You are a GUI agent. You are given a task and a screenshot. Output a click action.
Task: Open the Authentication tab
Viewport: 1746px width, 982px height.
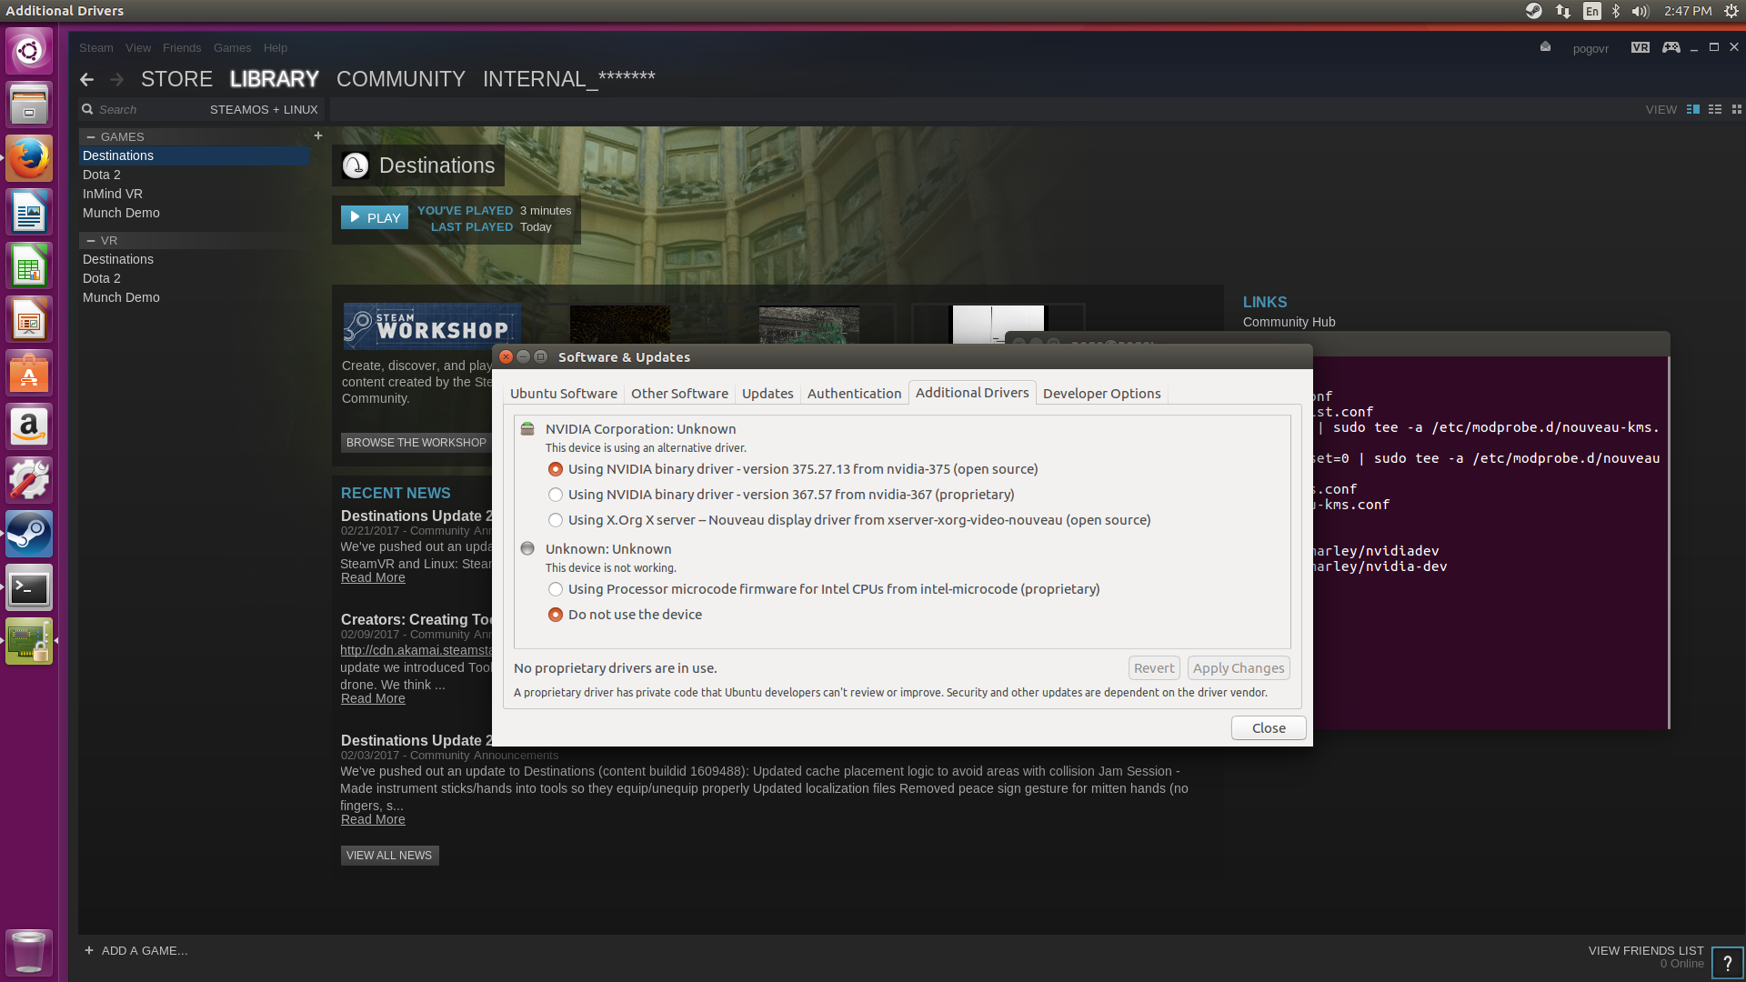(x=854, y=393)
